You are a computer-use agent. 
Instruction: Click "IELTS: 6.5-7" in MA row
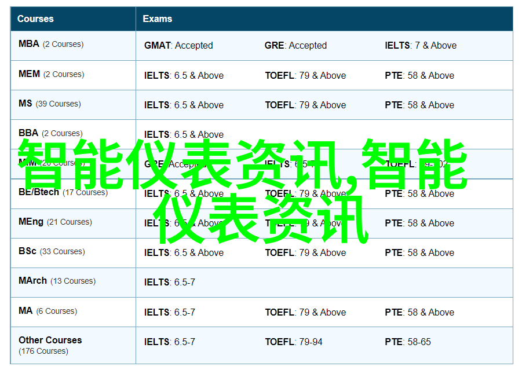(x=169, y=313)
